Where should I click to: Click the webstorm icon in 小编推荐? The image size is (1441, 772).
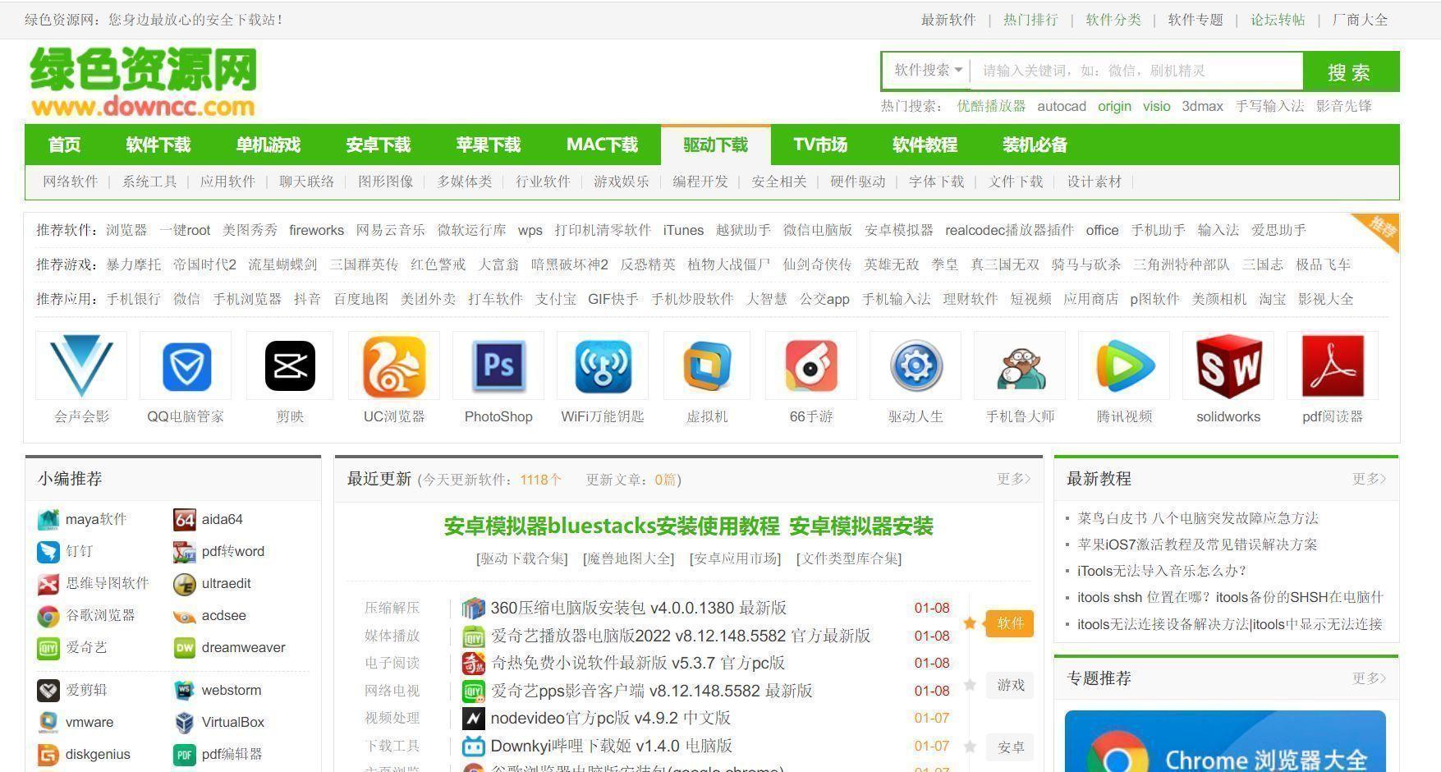(185, 691)
